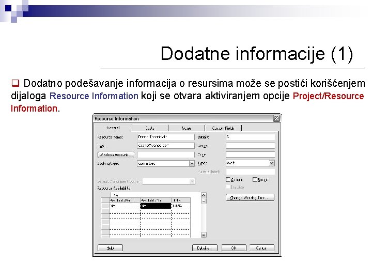The image size is (372, 279).
Task: Switch to the General tab
Action: click(113, 128)
